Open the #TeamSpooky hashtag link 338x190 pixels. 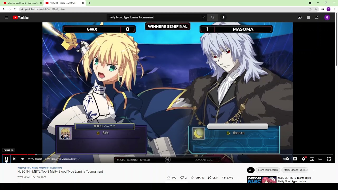[x=24, y=168]
